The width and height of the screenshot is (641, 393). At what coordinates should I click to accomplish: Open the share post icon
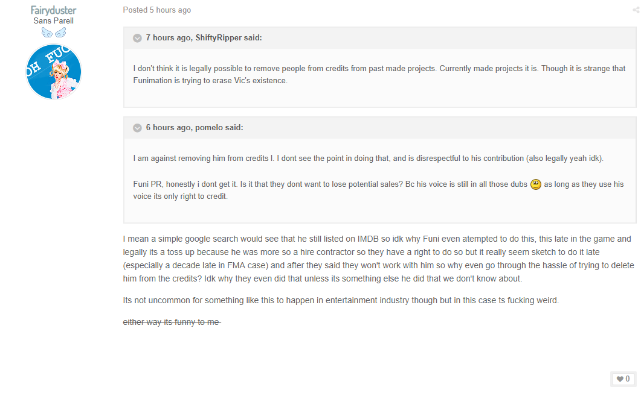tap(636, 10)
